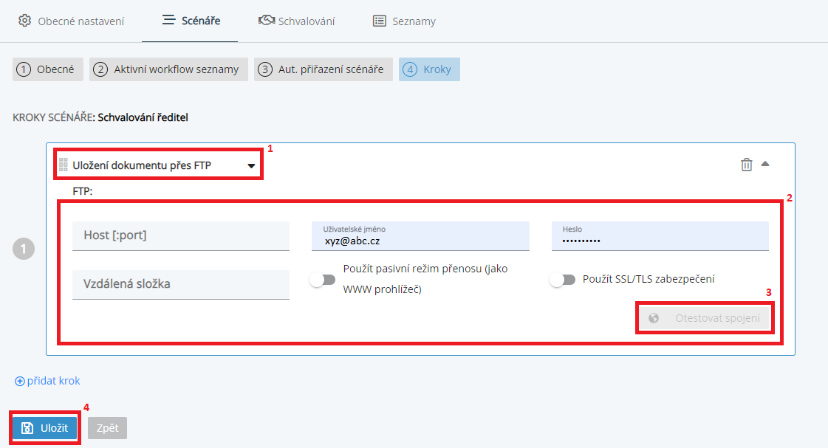Click the přidat krok link
This screenshot has width=828, height=448.
click(x=53, y=381)
